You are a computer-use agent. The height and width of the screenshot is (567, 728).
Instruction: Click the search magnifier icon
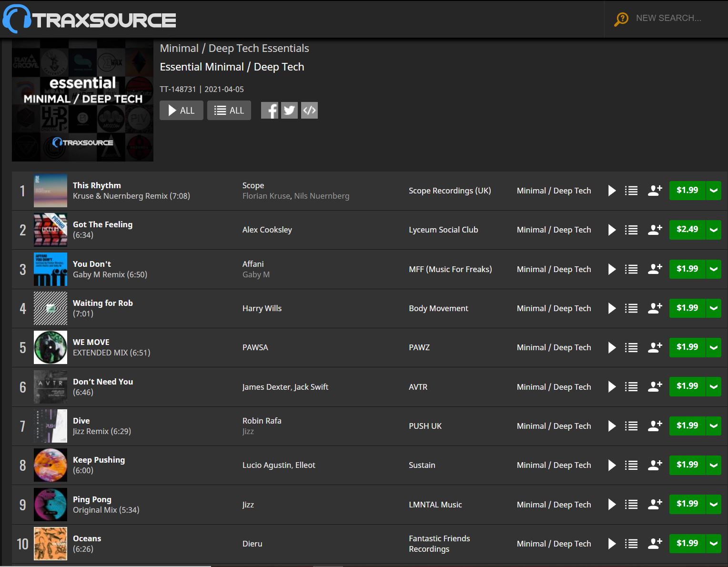[x=621, y=18]
